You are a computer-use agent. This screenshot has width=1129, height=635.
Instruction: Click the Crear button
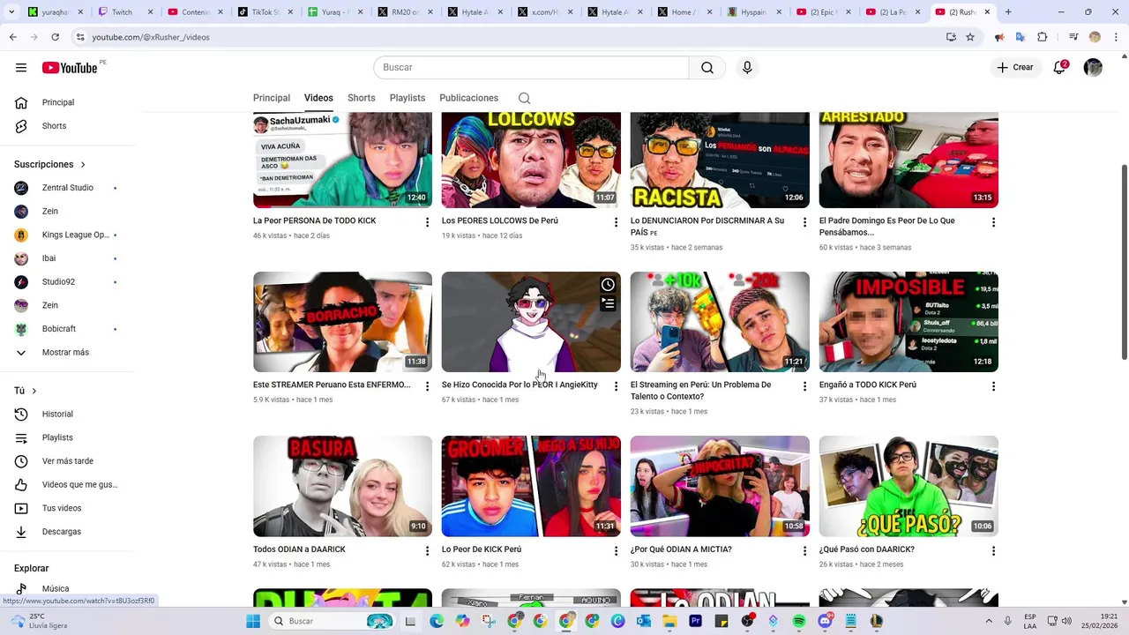(x=1014, y=67)
